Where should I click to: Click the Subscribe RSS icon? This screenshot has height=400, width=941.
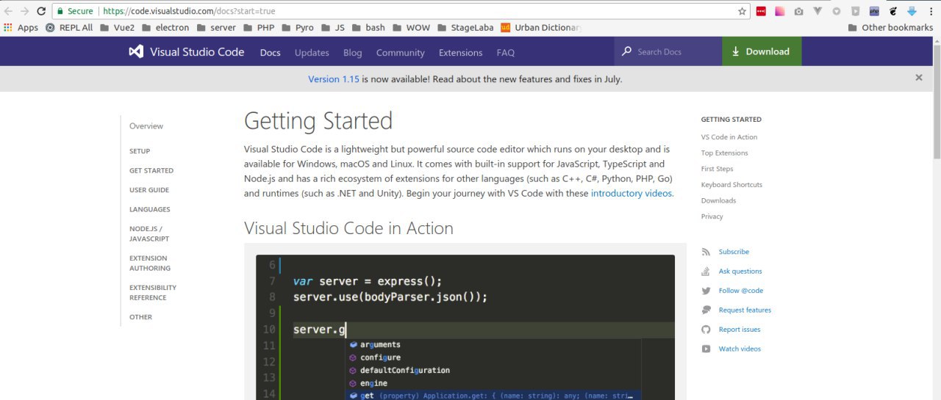point(706,252)
